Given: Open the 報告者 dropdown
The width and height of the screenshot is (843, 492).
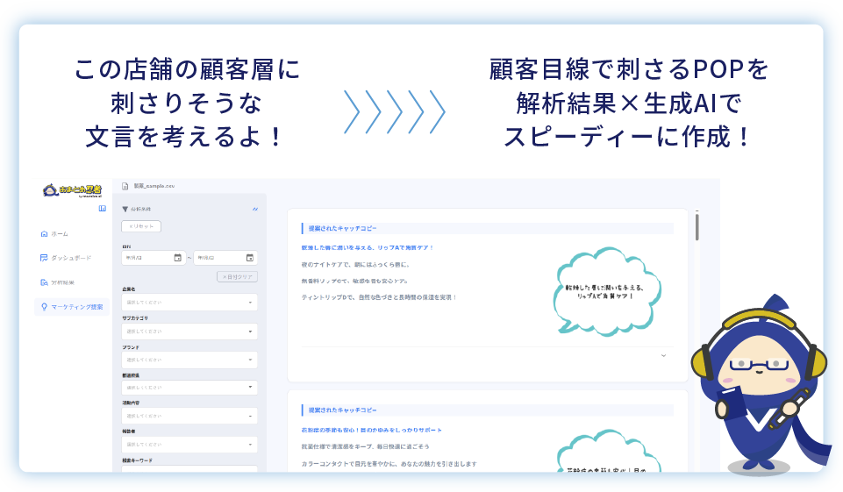Looking at the screenshot, I should coord(189,444).
